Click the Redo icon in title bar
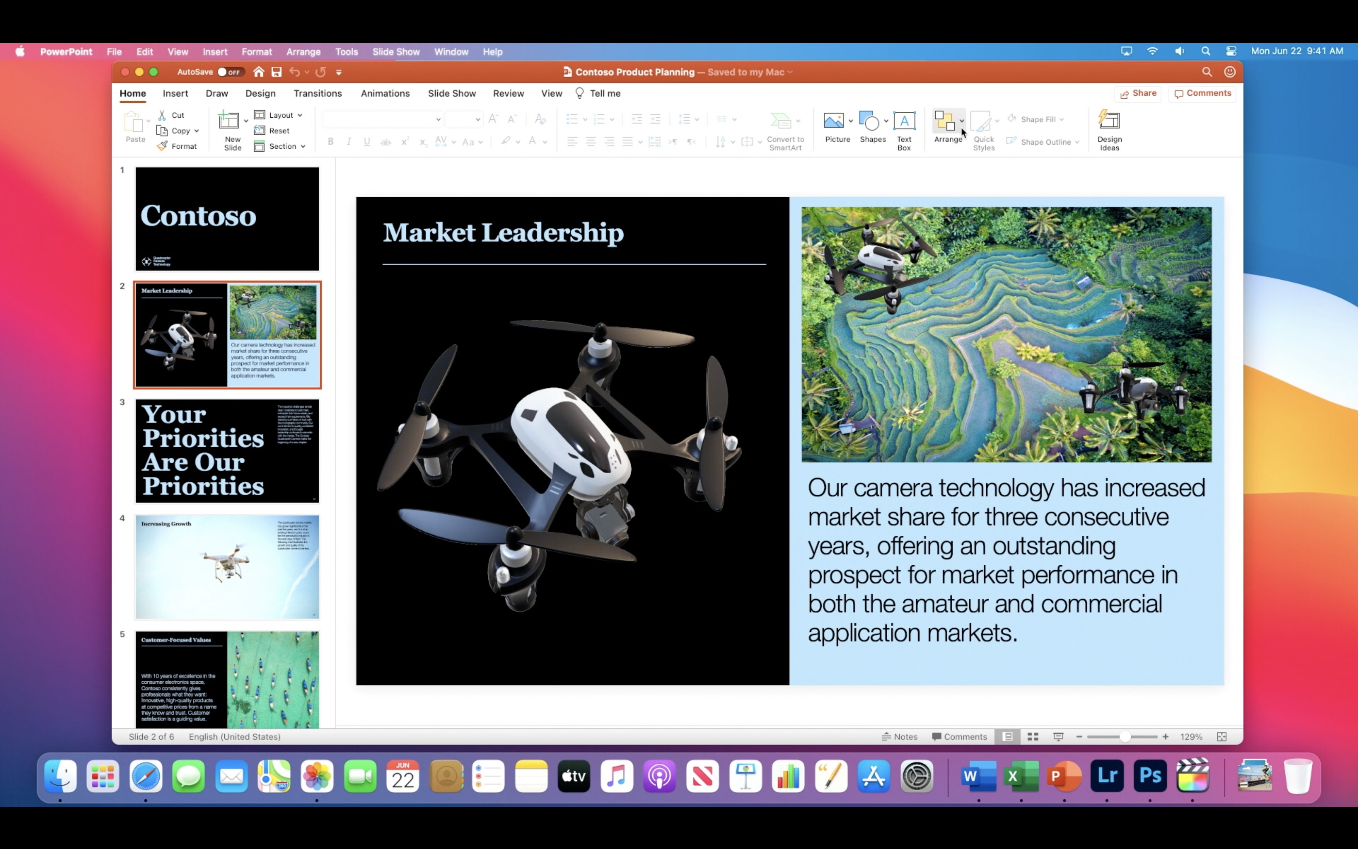1358x849 pixels. 321,72
